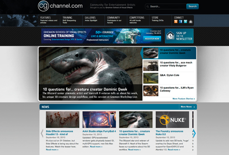Select Vitaly Bulgarov mech thumbnail
Viewport: 229px width, 155px height.
click(151, 66)
